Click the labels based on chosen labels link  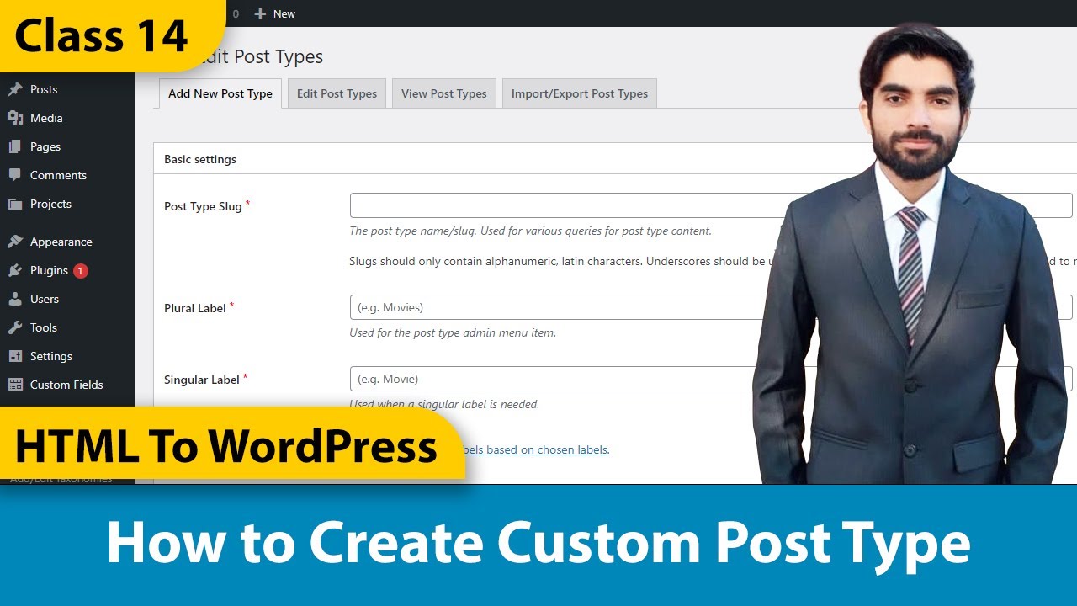[537, 449]
